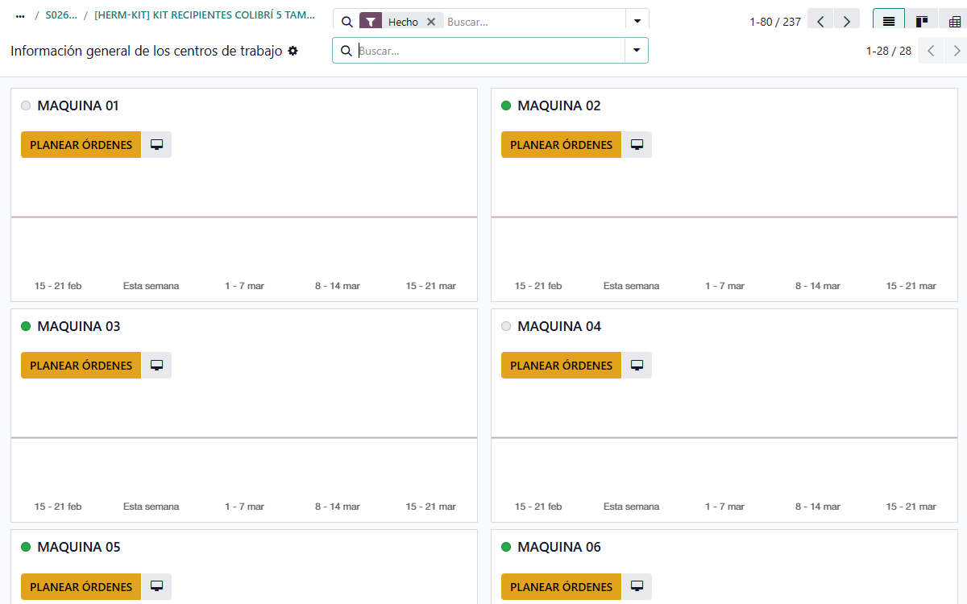This screenshot has height=604, width=967.
Task: Open the tablet view icon for MAQUINA 04
Action: coord(637,366)
